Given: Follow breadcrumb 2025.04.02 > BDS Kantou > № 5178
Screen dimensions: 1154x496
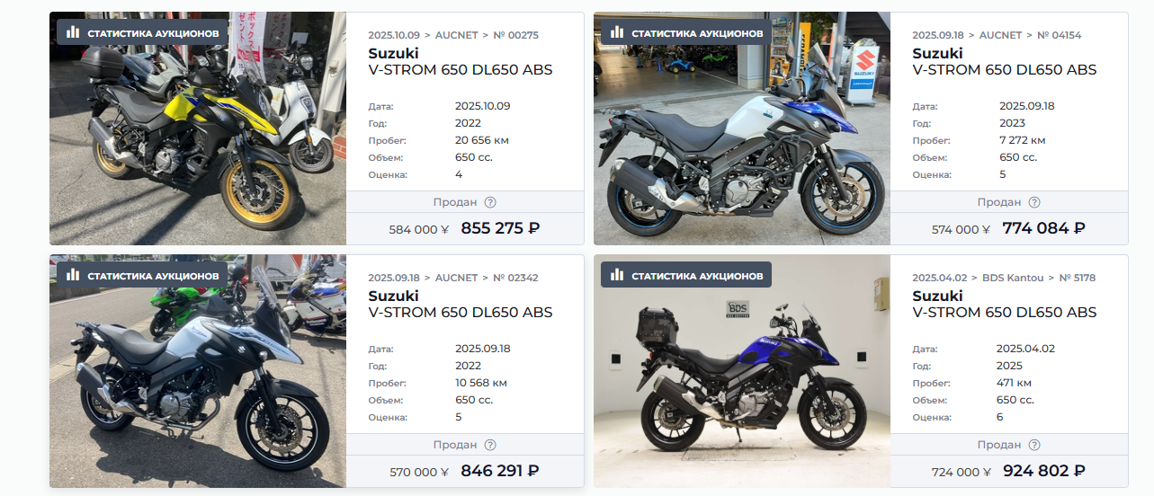Looking at the screenshot, I should point(1004,278).
